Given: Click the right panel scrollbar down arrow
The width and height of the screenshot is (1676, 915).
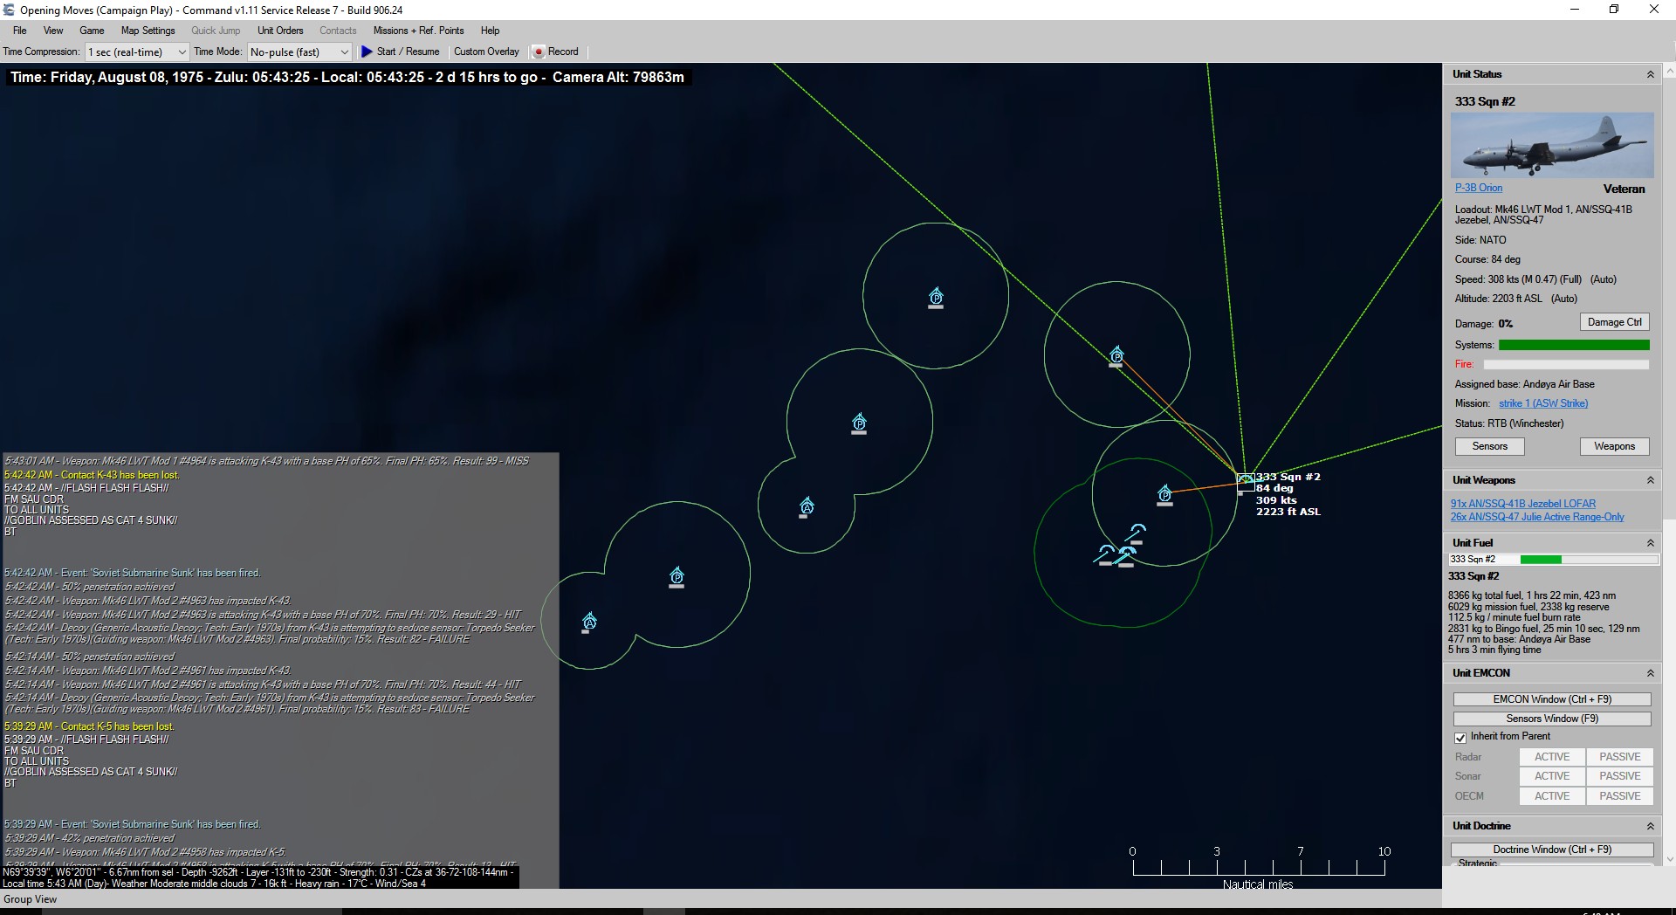Looking at the screenshot, I should click(x=1669, y=860).
